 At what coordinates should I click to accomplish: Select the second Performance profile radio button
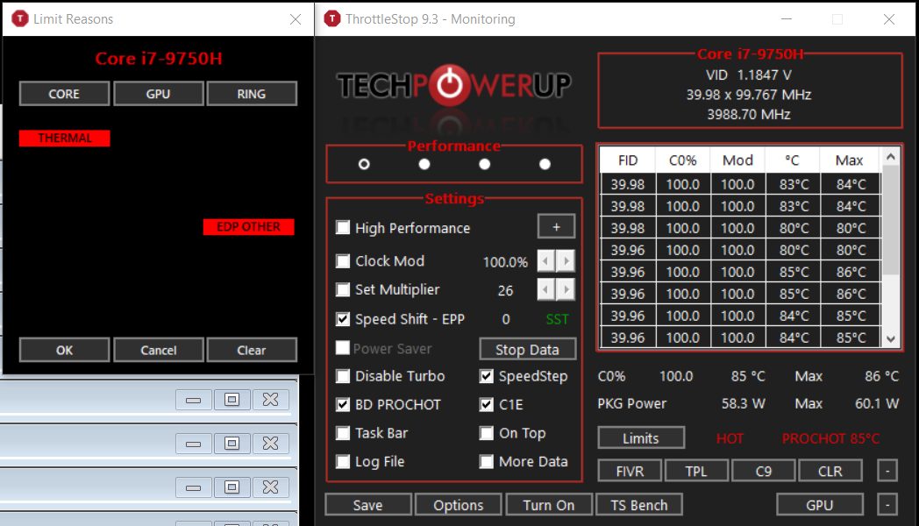coord(424,165)
